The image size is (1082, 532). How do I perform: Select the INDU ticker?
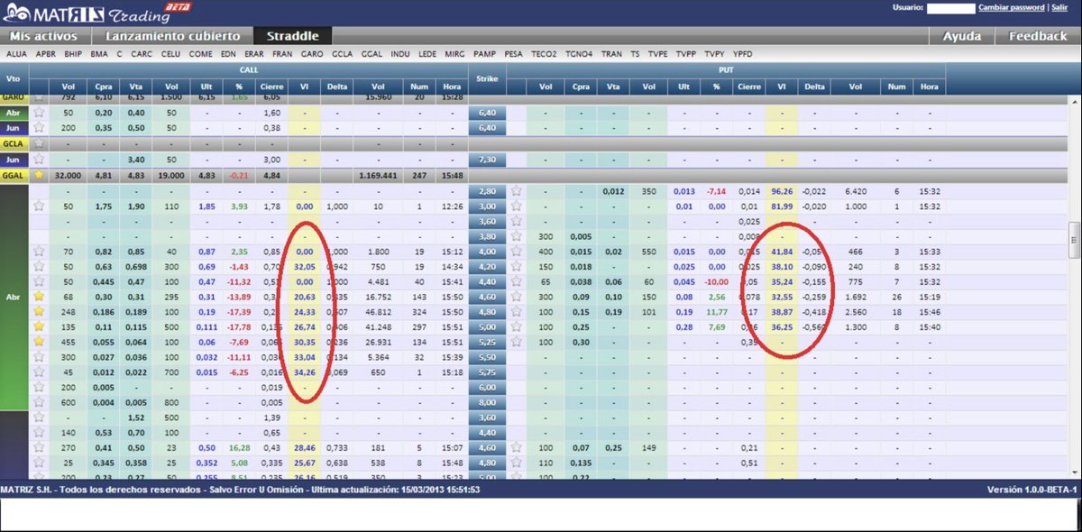[400, 54]
